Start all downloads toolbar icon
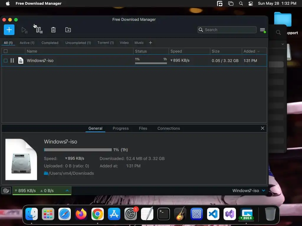Image resolution: width=302 pixels, height=226 pixels. click(24, 30)
